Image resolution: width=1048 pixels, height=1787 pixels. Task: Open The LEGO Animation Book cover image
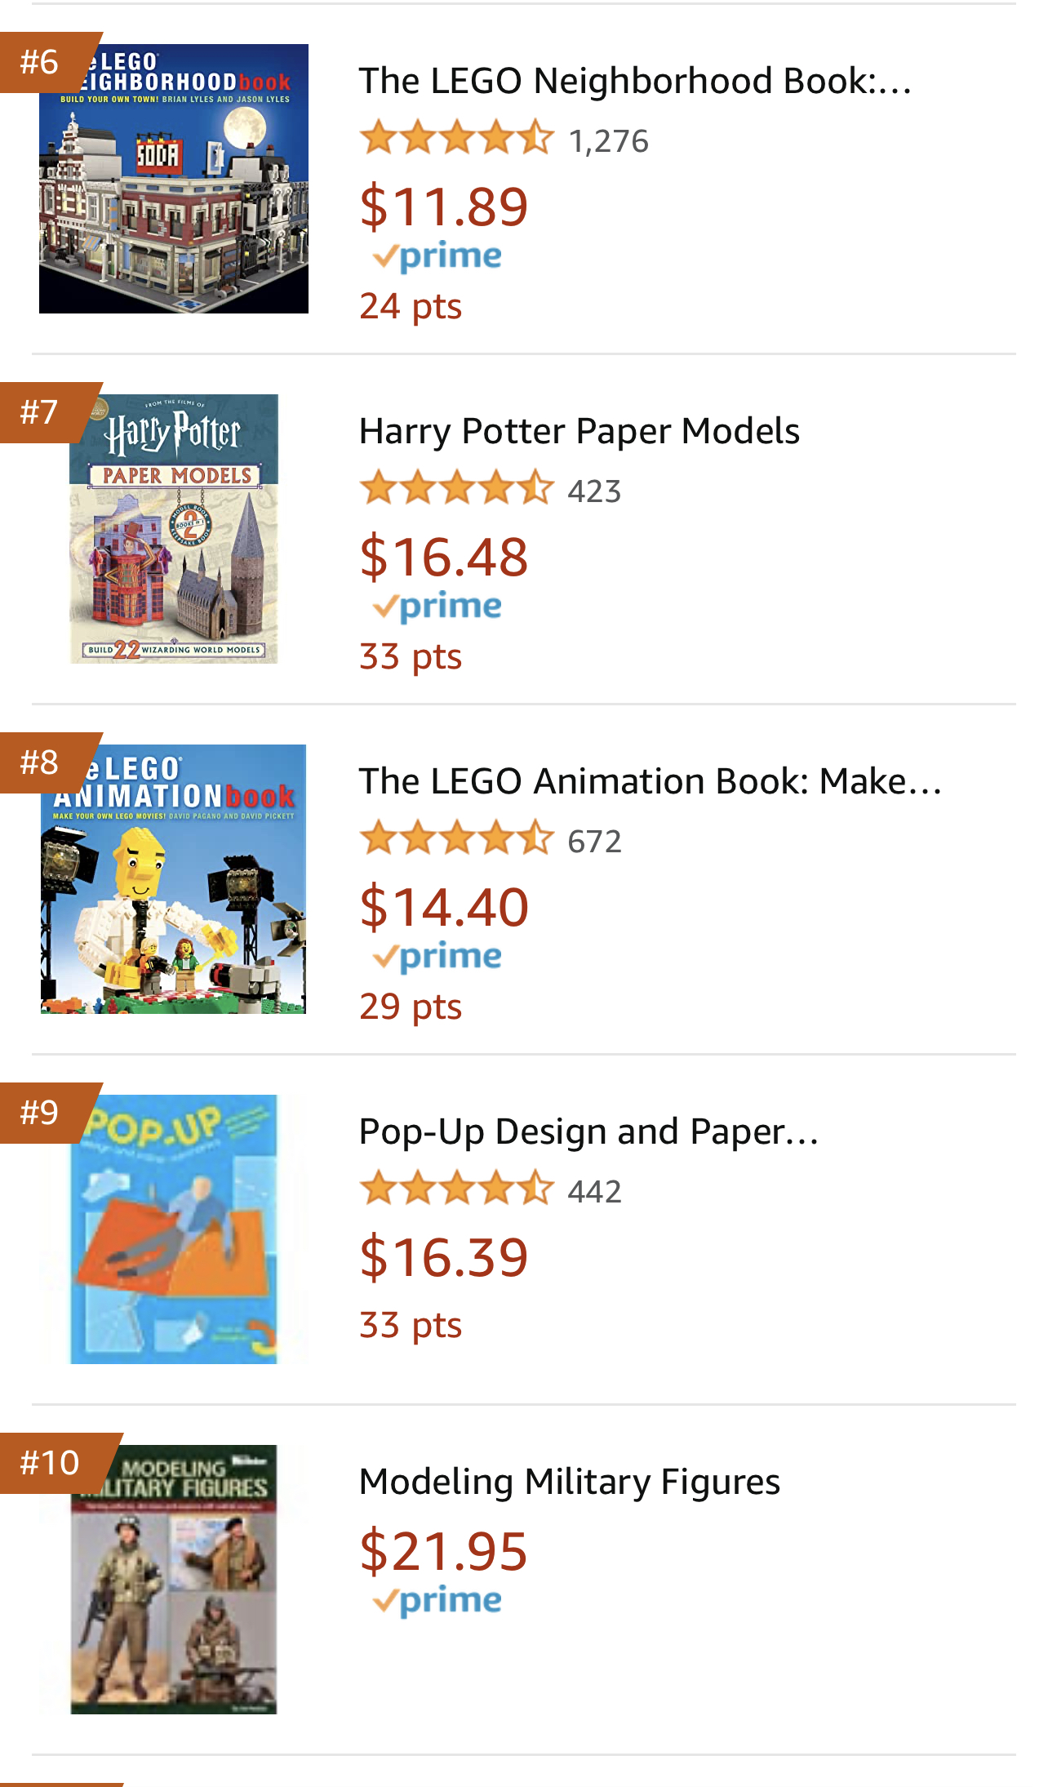pos(174,879)
